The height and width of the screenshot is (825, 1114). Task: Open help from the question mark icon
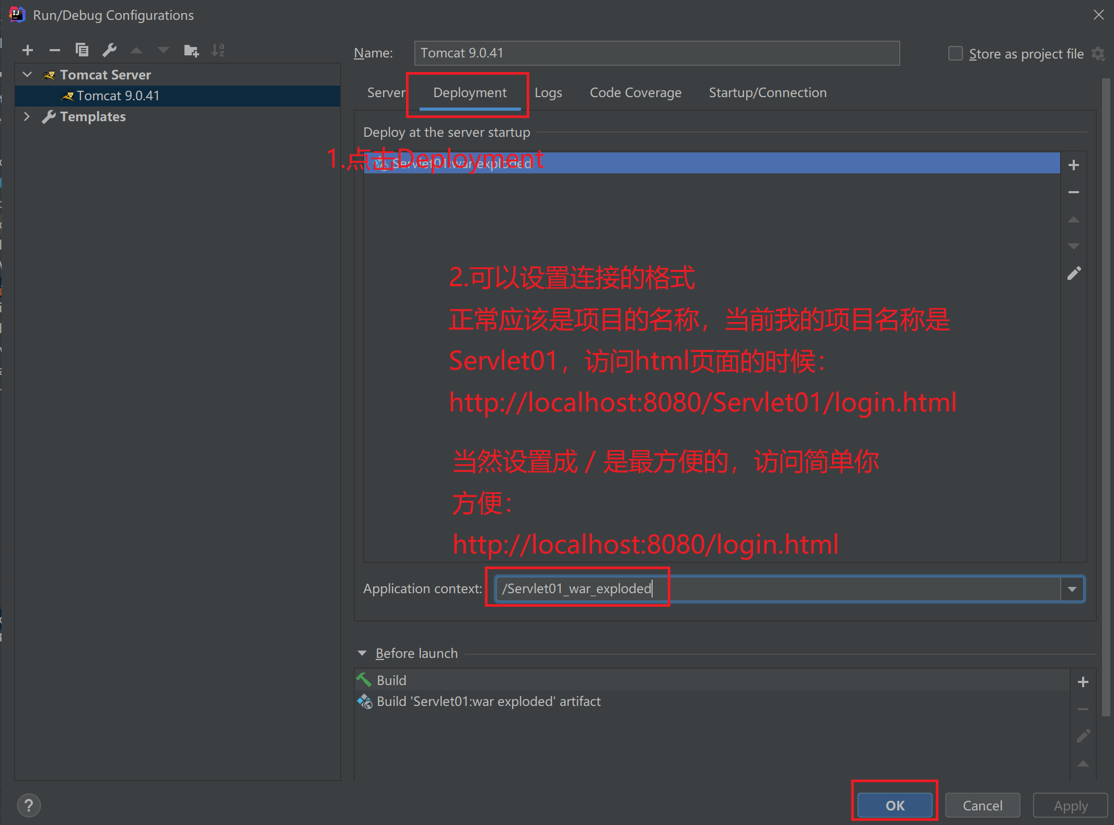[x=29, y=805]
